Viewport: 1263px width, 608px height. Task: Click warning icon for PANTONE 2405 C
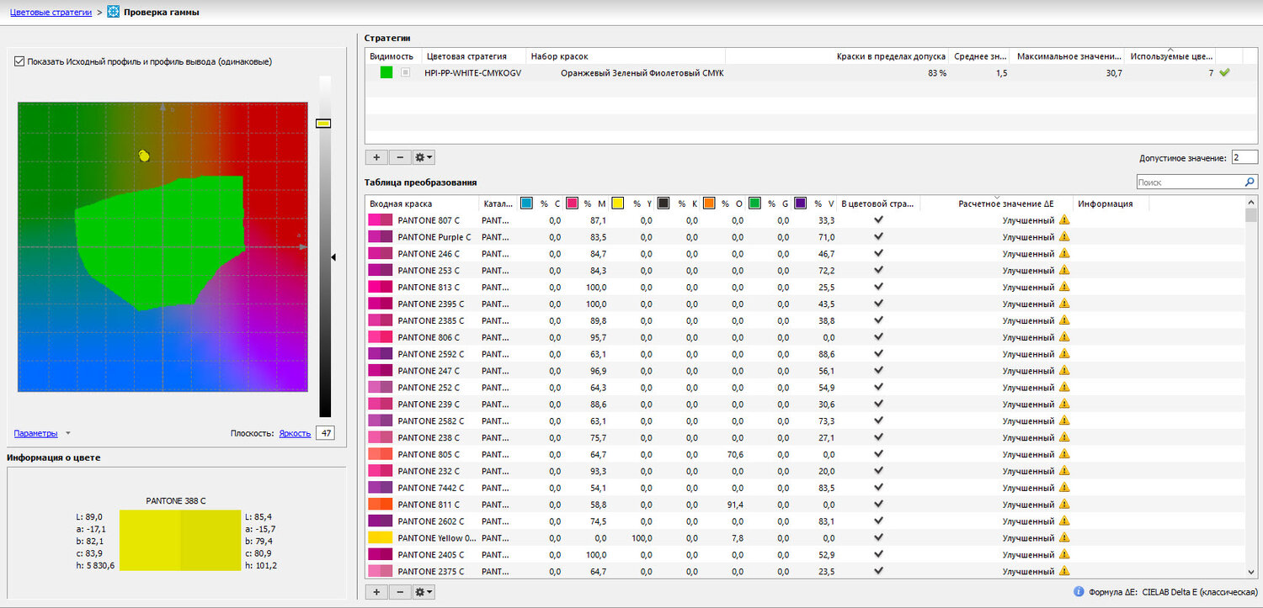click(x=1064, y=554)
